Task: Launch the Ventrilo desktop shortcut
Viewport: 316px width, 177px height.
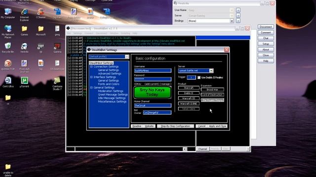Action: pyautogui.click(x=24, y=48)
